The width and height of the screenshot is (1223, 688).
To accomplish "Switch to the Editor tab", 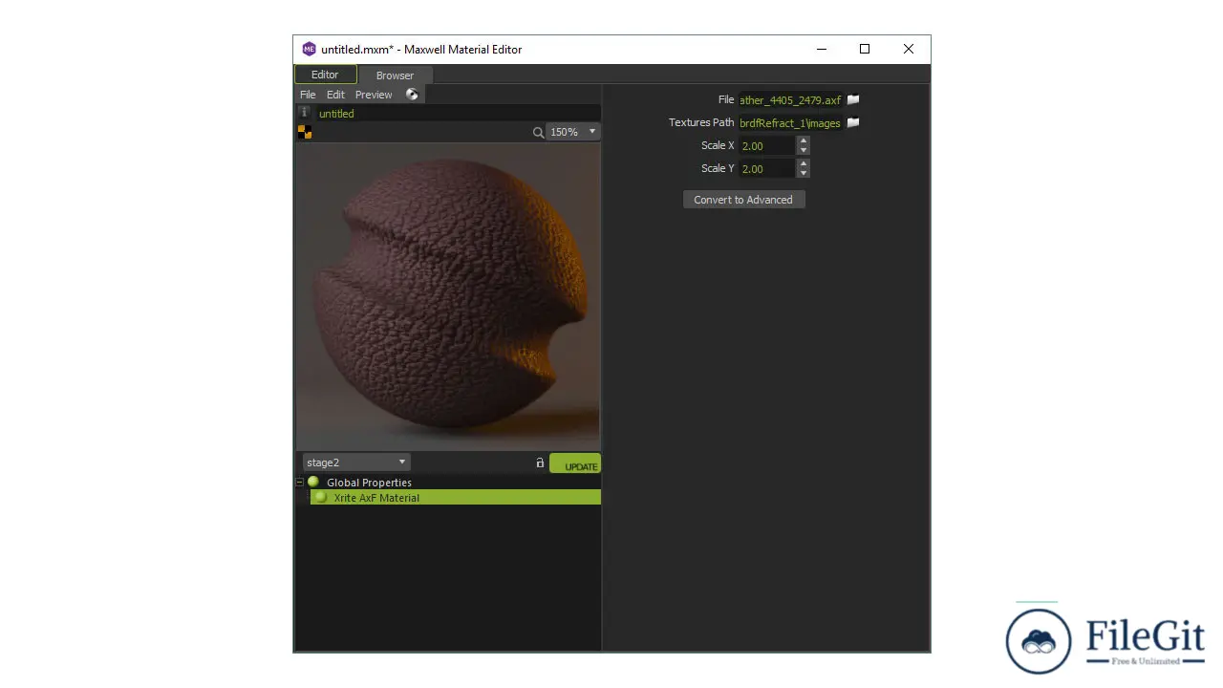I will 325,75.
